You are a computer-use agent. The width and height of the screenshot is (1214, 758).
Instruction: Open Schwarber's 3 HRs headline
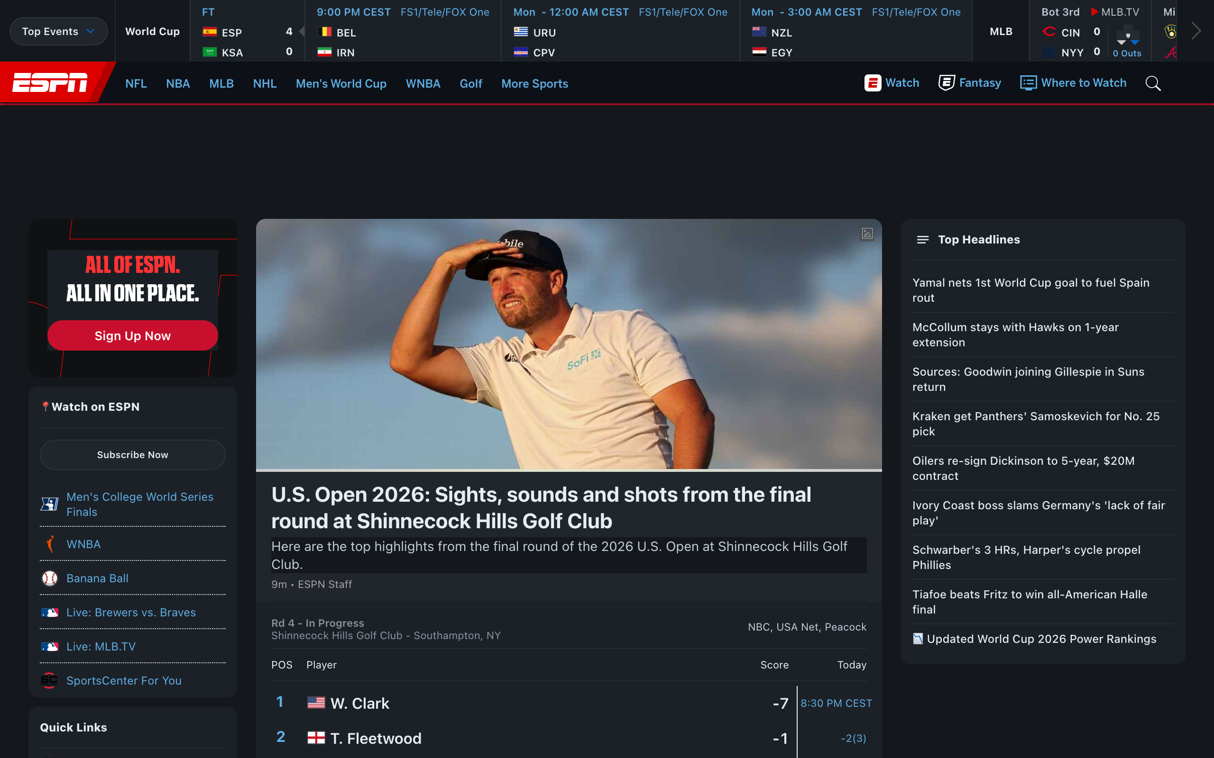click(x=1026, y=557)
